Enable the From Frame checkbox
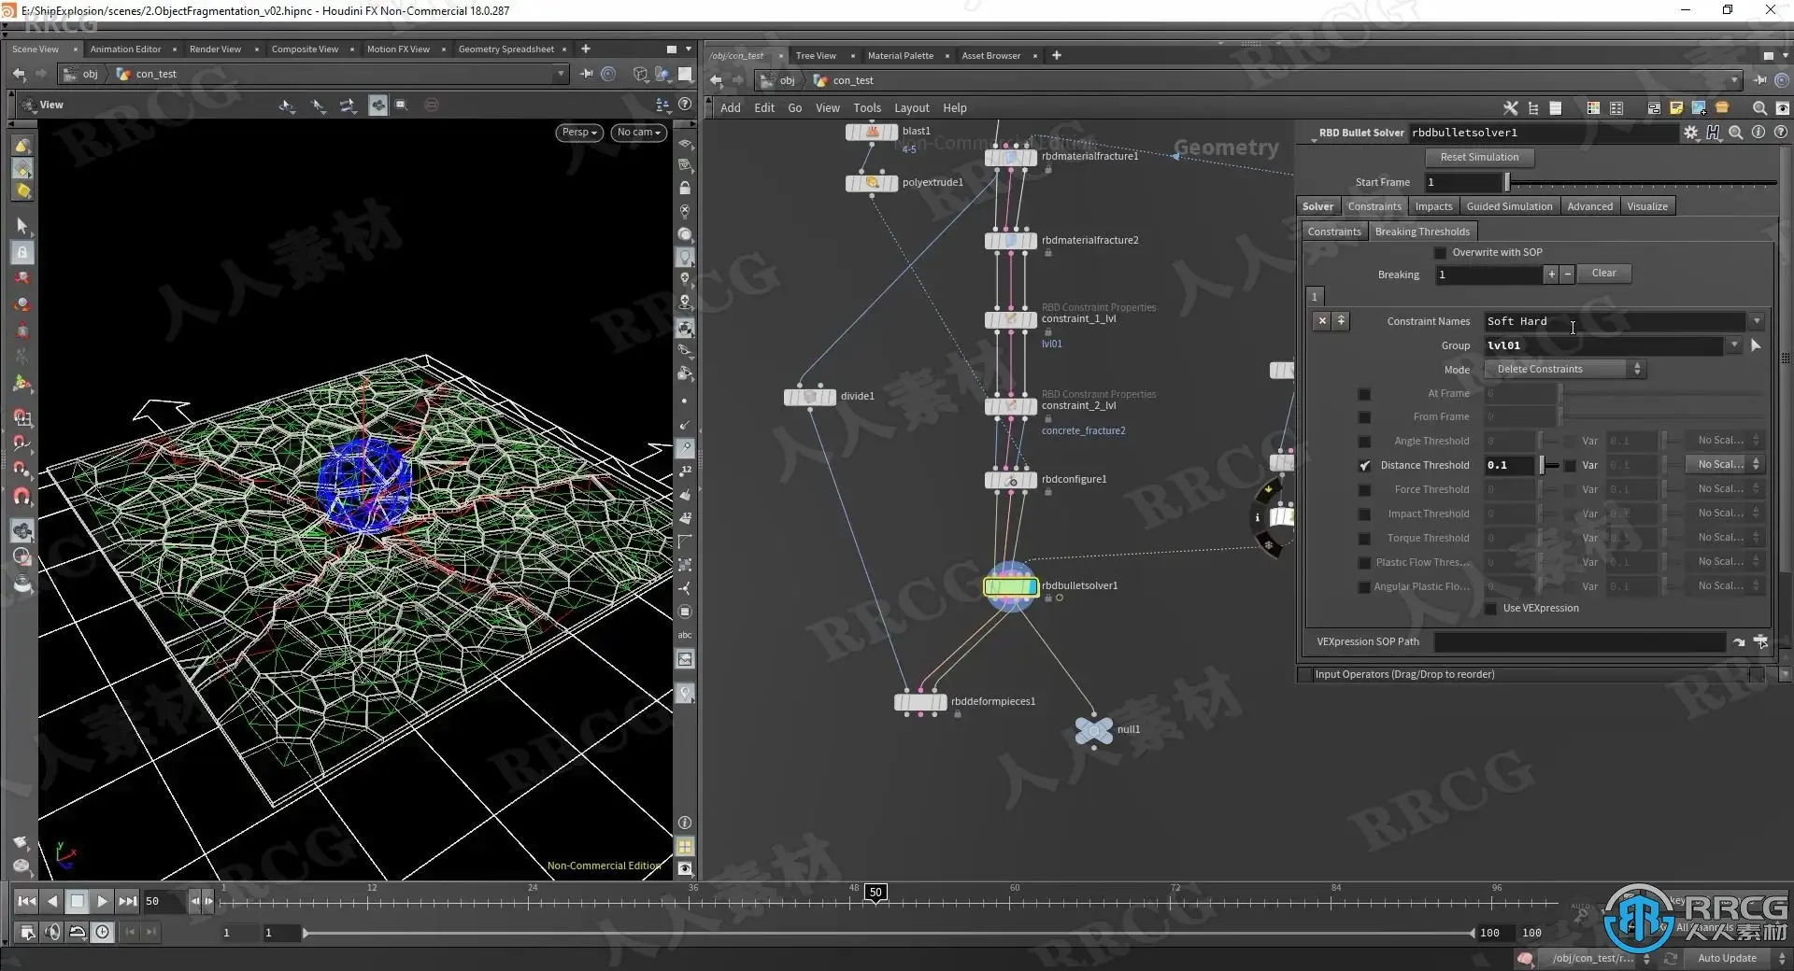Screen dimensions: 1794x971 point(1364,417)
